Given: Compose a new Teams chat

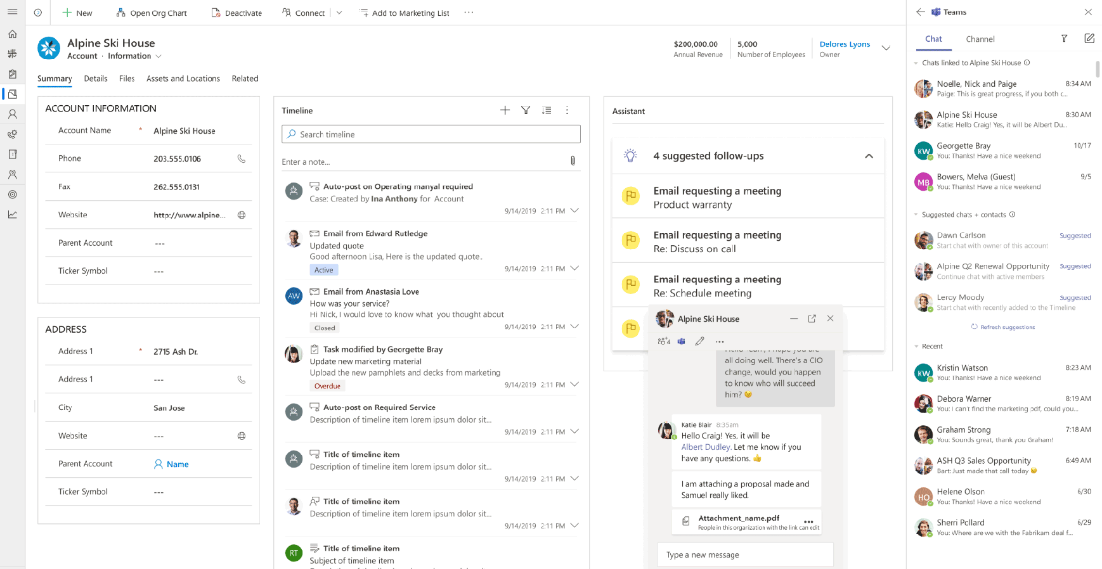Looking at the screenshot, I should [1089, 39].
